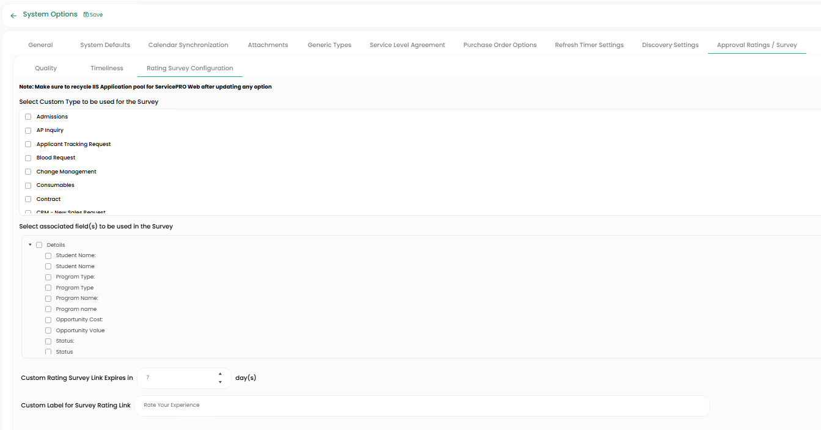Go to Purchase Order Options tab
The image size is (821, 430).
tap(500, 45)
